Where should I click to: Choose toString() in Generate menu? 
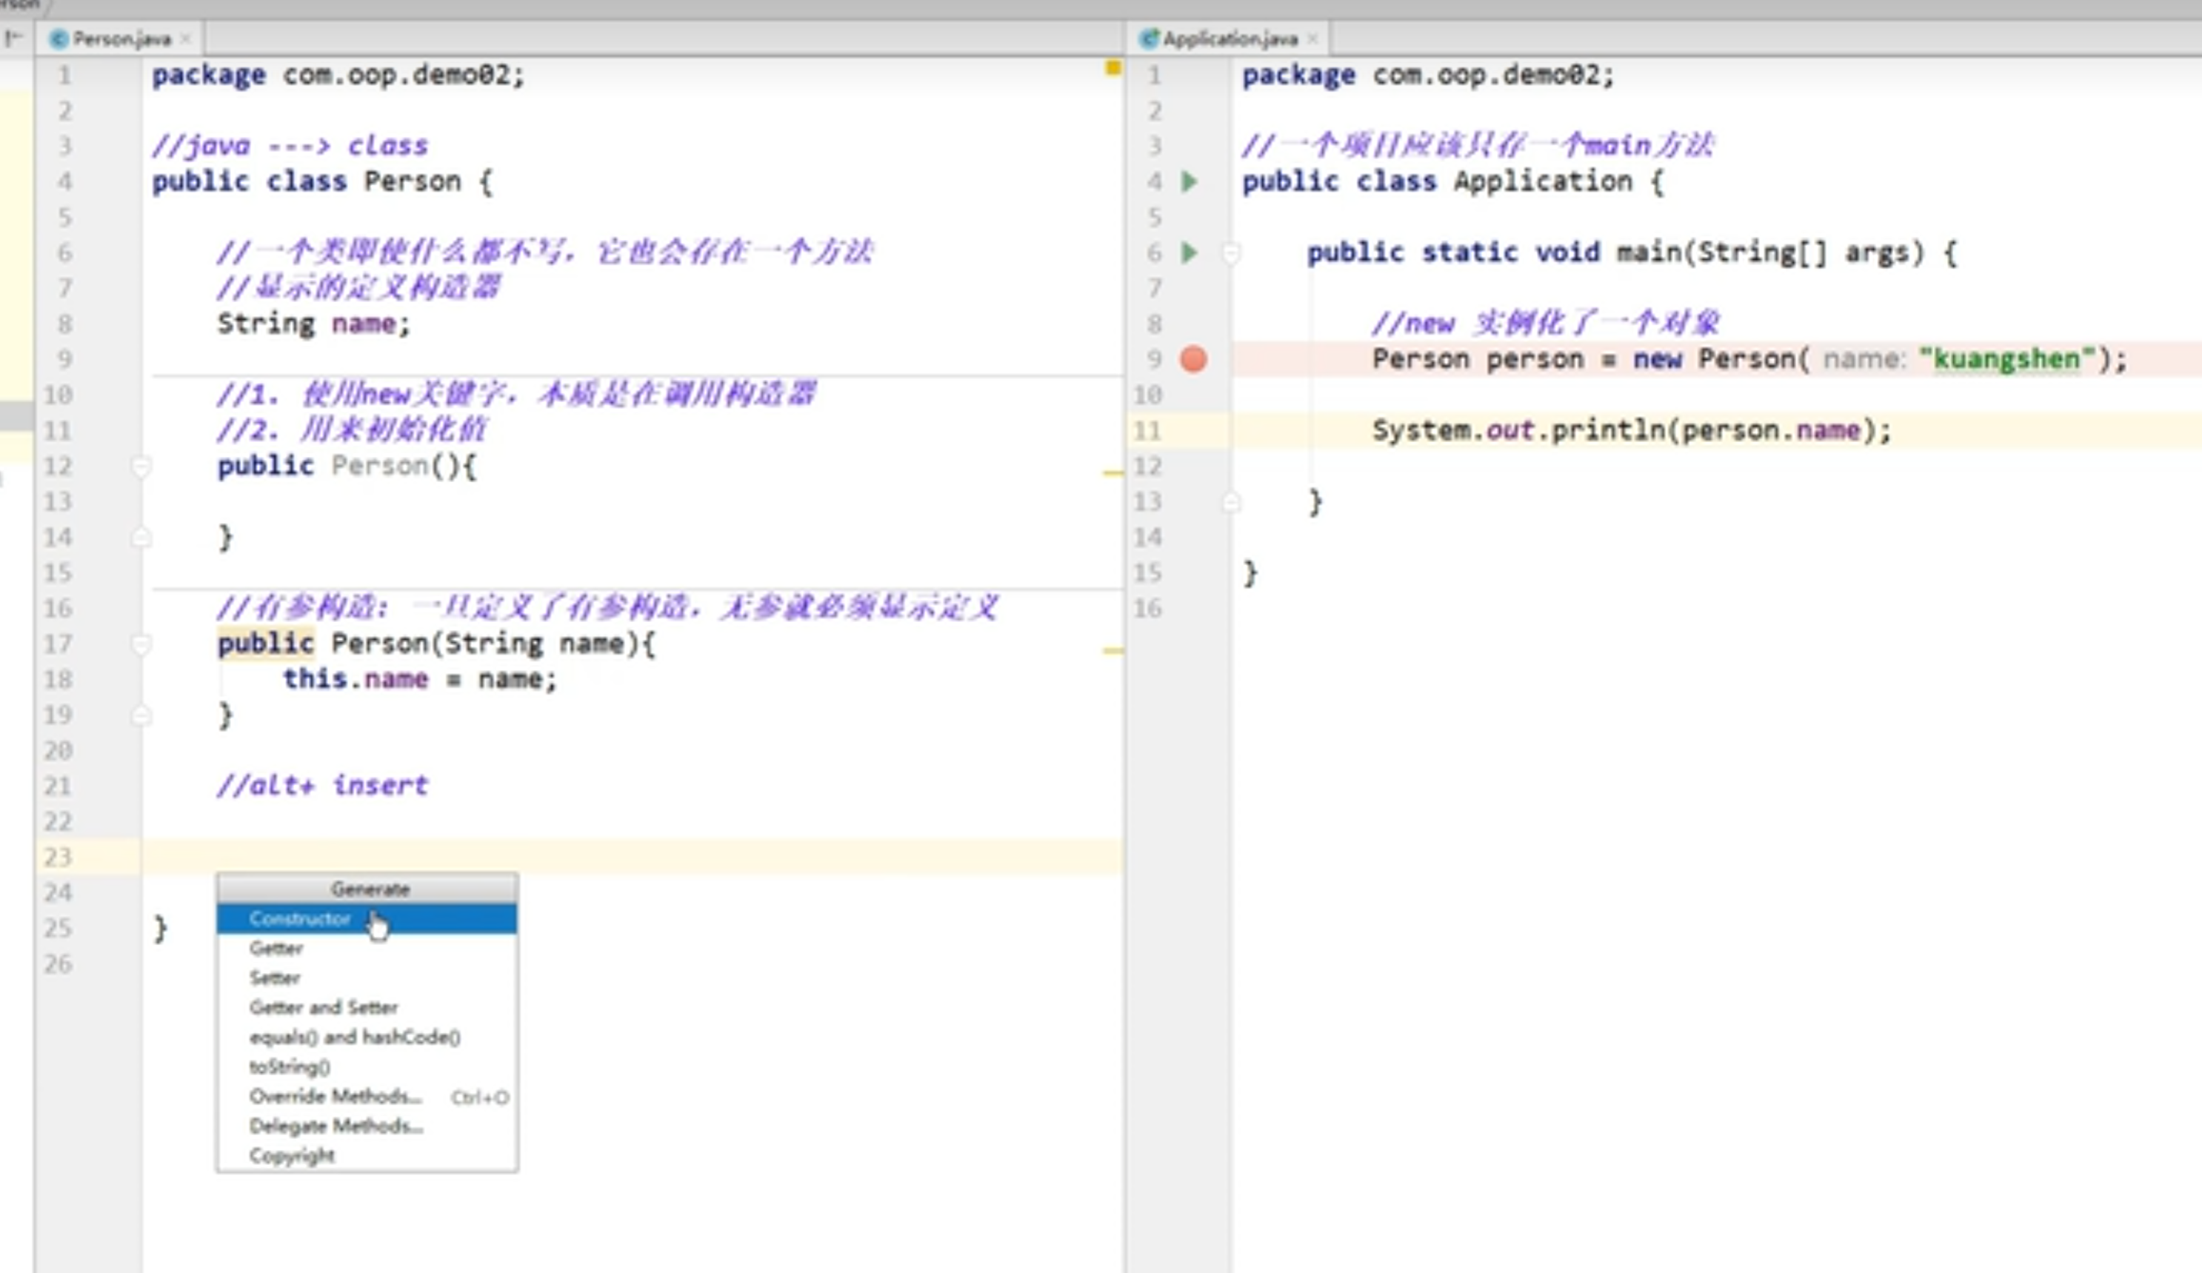click(290, 1067)
